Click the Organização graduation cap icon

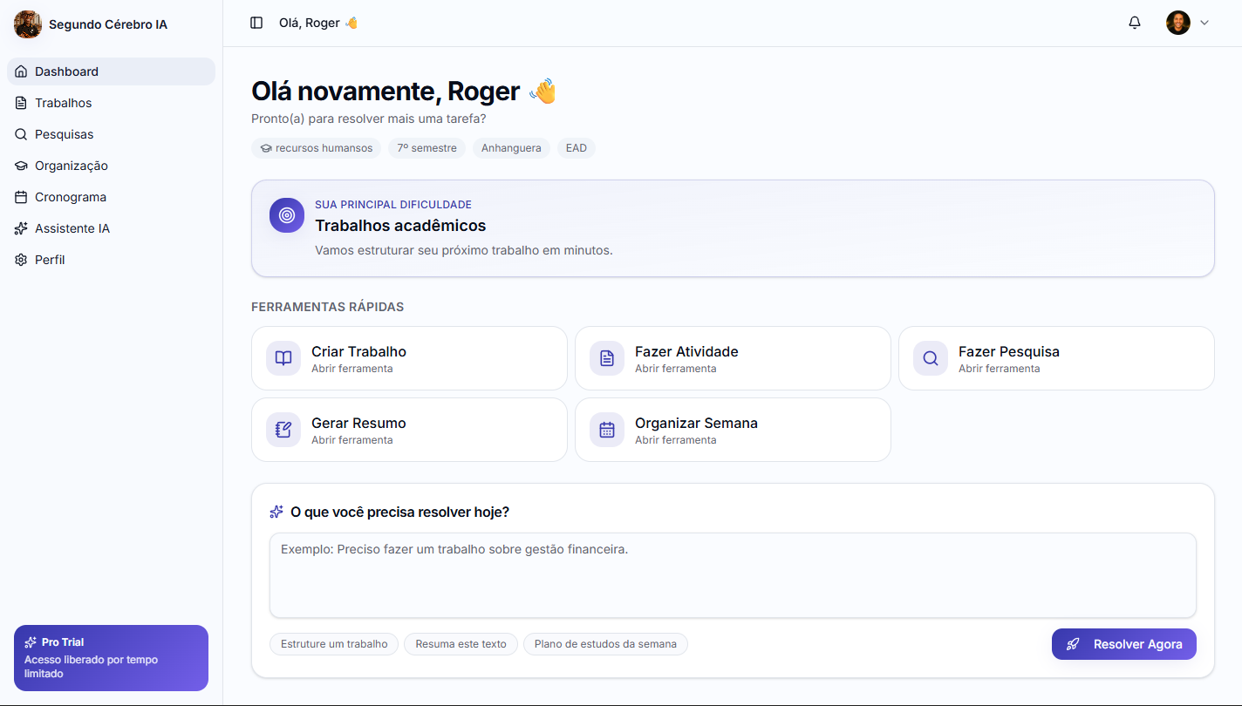pos(21,166)
